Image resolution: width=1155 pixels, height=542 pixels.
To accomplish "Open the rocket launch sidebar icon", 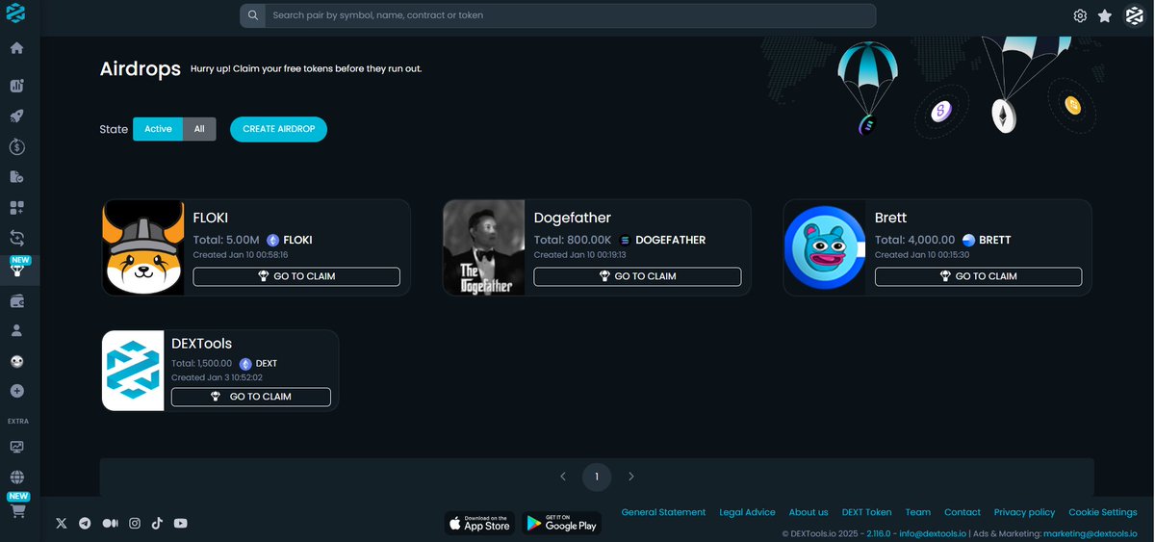I will 16,116.
